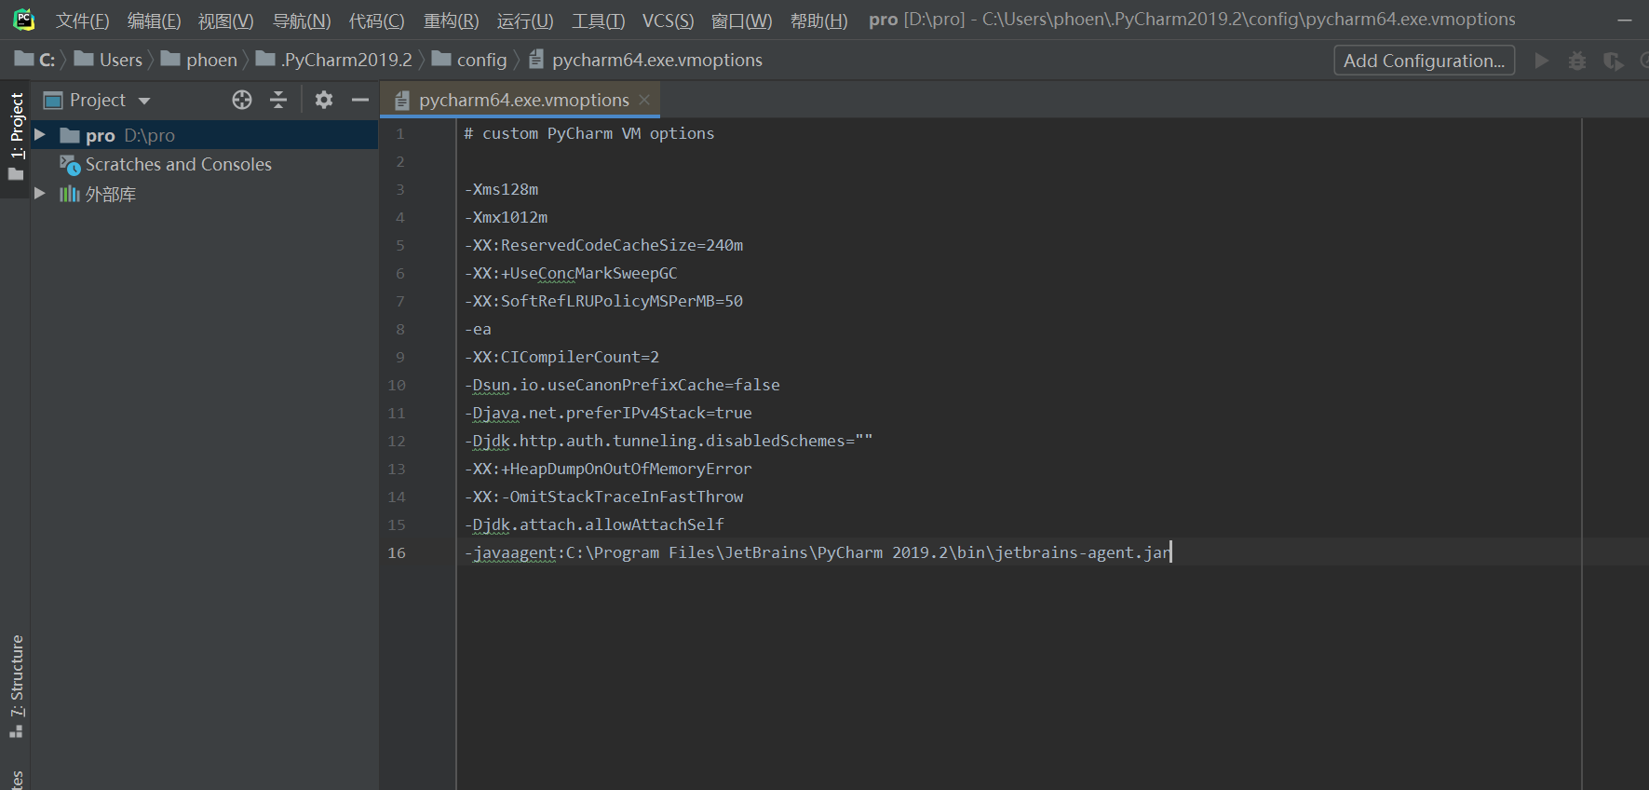Click line number 8 in the gutter
The height and width of the screenshot is (790, 1649).
[x=400, y=329]
